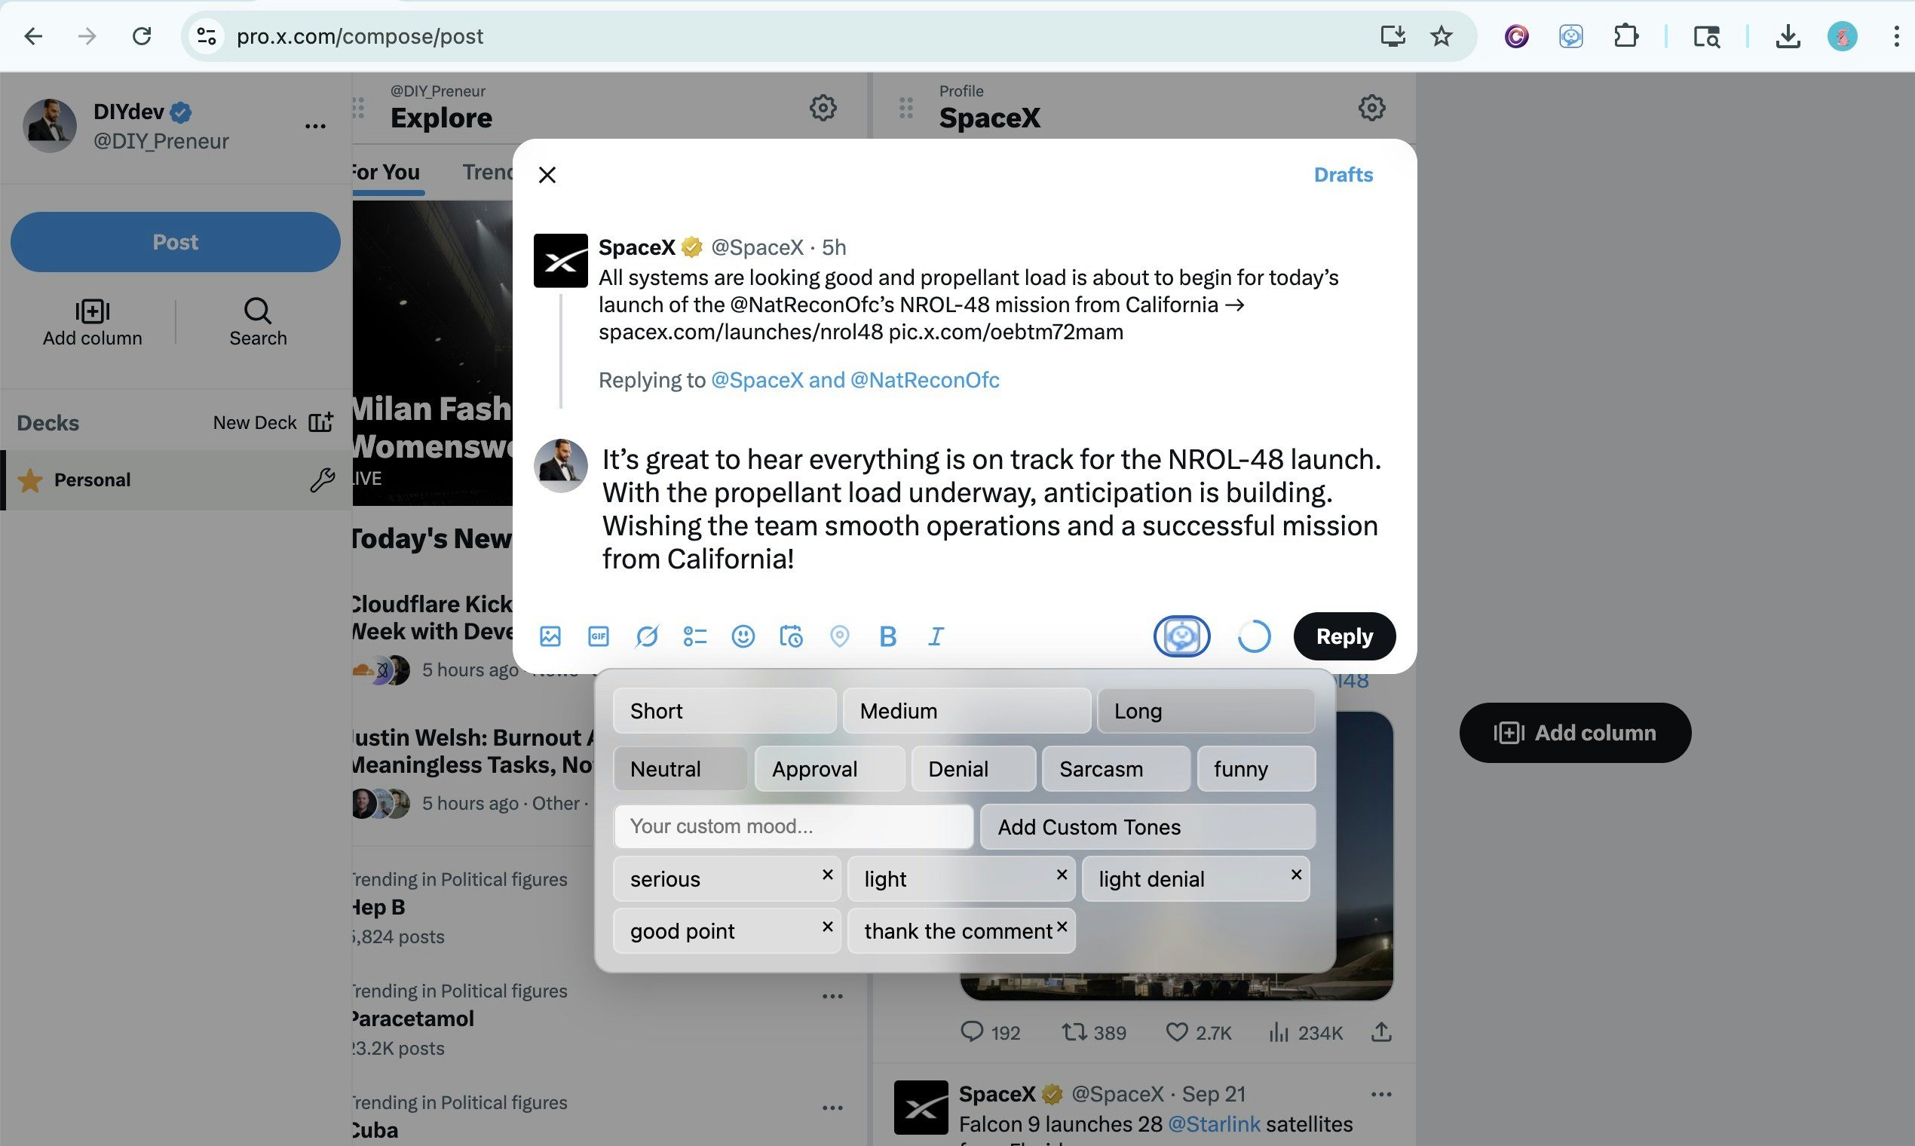This screenshot has height=1146, width=1915.
Task: Send the reply with Reply button
Action: tap(1344, 636)
